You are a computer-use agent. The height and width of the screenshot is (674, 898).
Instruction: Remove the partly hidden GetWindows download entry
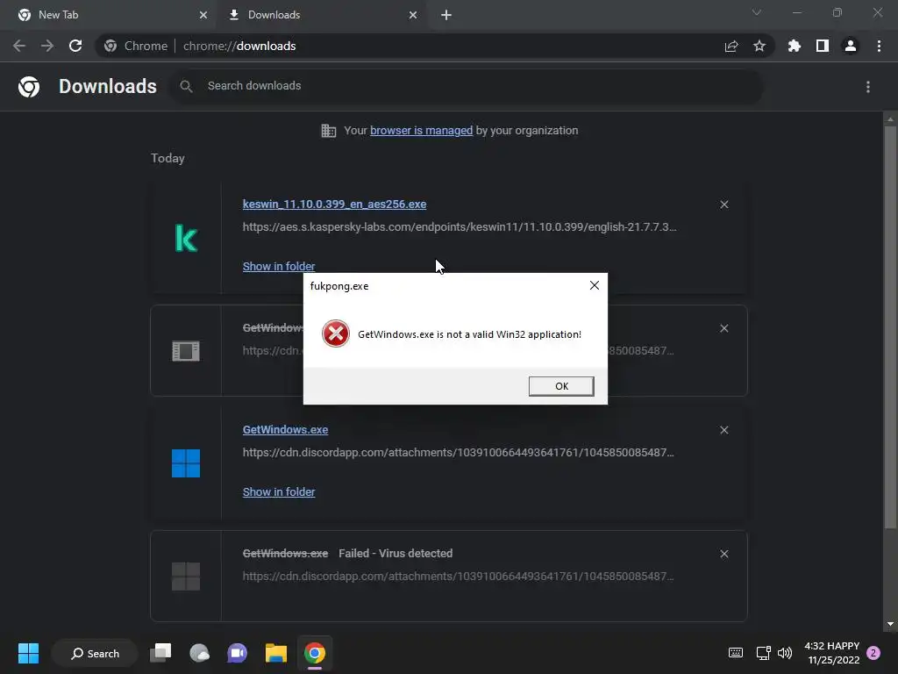click(x=723, y=328)
